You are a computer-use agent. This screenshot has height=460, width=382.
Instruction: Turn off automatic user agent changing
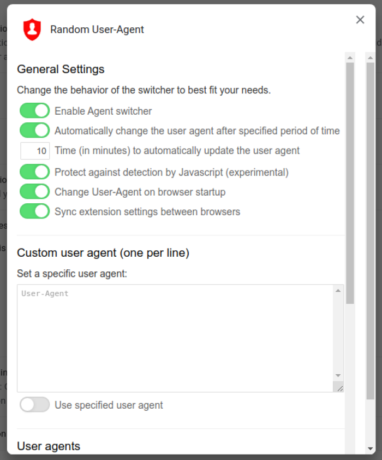[x=34, y=130]
